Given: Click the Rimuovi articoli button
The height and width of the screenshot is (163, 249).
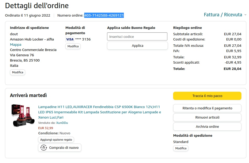Looking at the screenshot, I should click(x=207, y=118).
